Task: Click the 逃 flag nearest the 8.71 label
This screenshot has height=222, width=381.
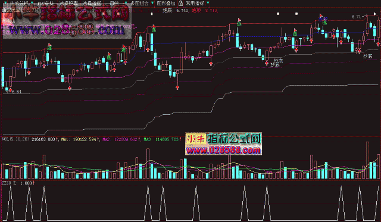Action: point(324,20)
